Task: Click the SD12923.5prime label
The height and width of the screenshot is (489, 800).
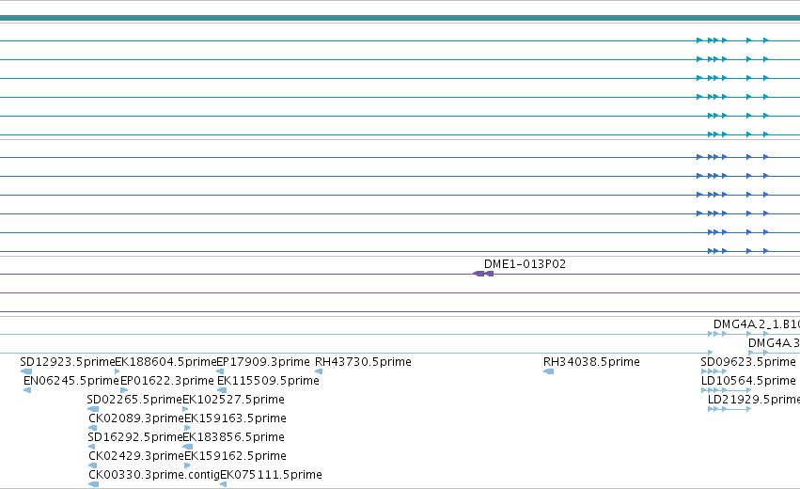Action: pos(68,362)
